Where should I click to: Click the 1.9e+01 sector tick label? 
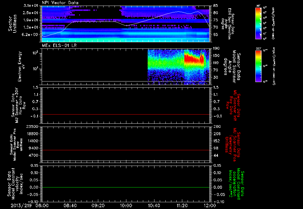tap(31, 20)
